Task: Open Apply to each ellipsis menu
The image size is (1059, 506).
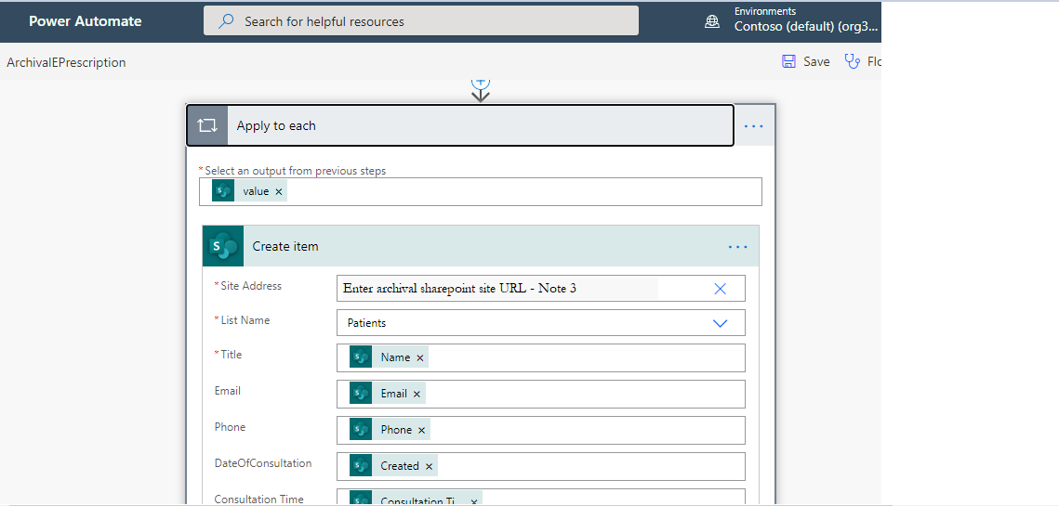Action: pyautogui.click(x=754, y=126)
